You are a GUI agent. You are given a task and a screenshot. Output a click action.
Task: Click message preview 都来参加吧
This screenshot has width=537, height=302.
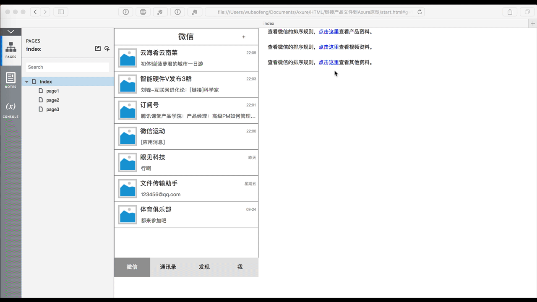[154, 221]
